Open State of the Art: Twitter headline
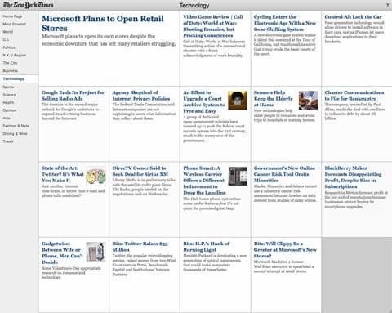 pos(63,174)
